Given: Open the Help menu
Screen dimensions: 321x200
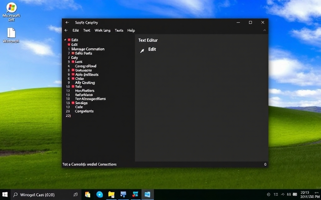Looking at the screenshot, I should tap(131, 30).
